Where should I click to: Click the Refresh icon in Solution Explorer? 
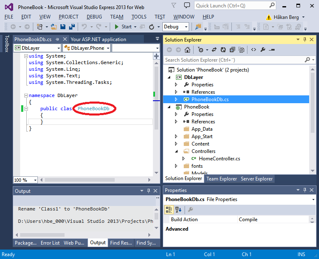tap(223, 50)
